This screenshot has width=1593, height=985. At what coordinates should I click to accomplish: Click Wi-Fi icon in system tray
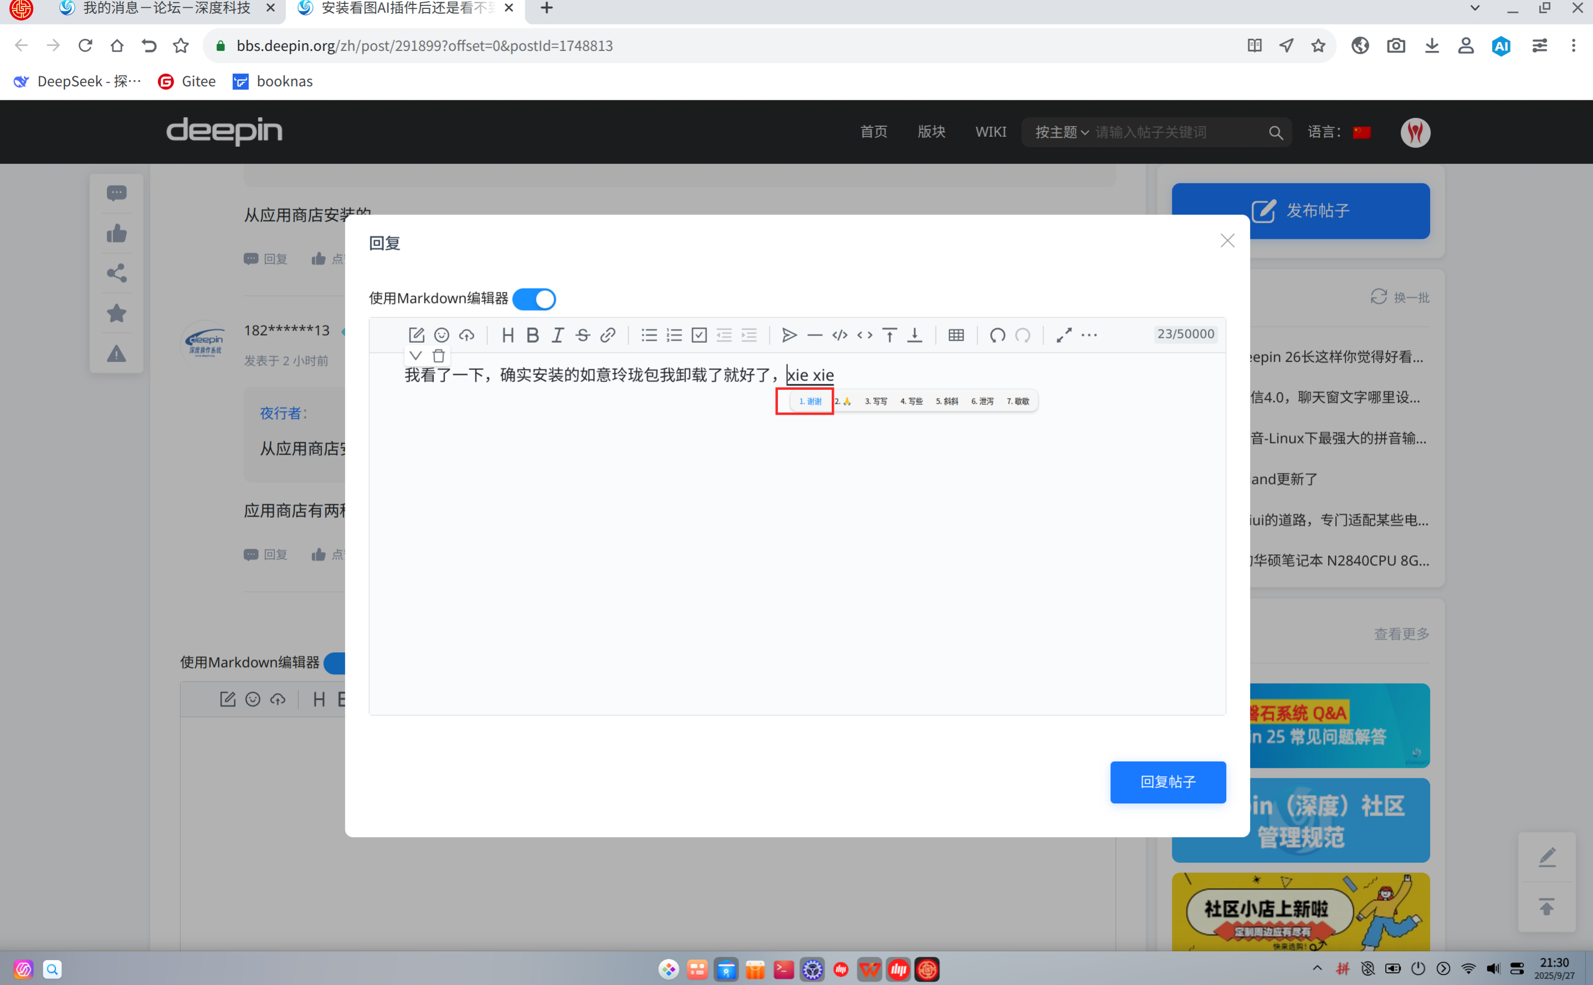(1468, 968)
